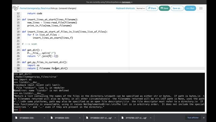
Task: Click line number 30 in gutter
Action: pos(18,68)
